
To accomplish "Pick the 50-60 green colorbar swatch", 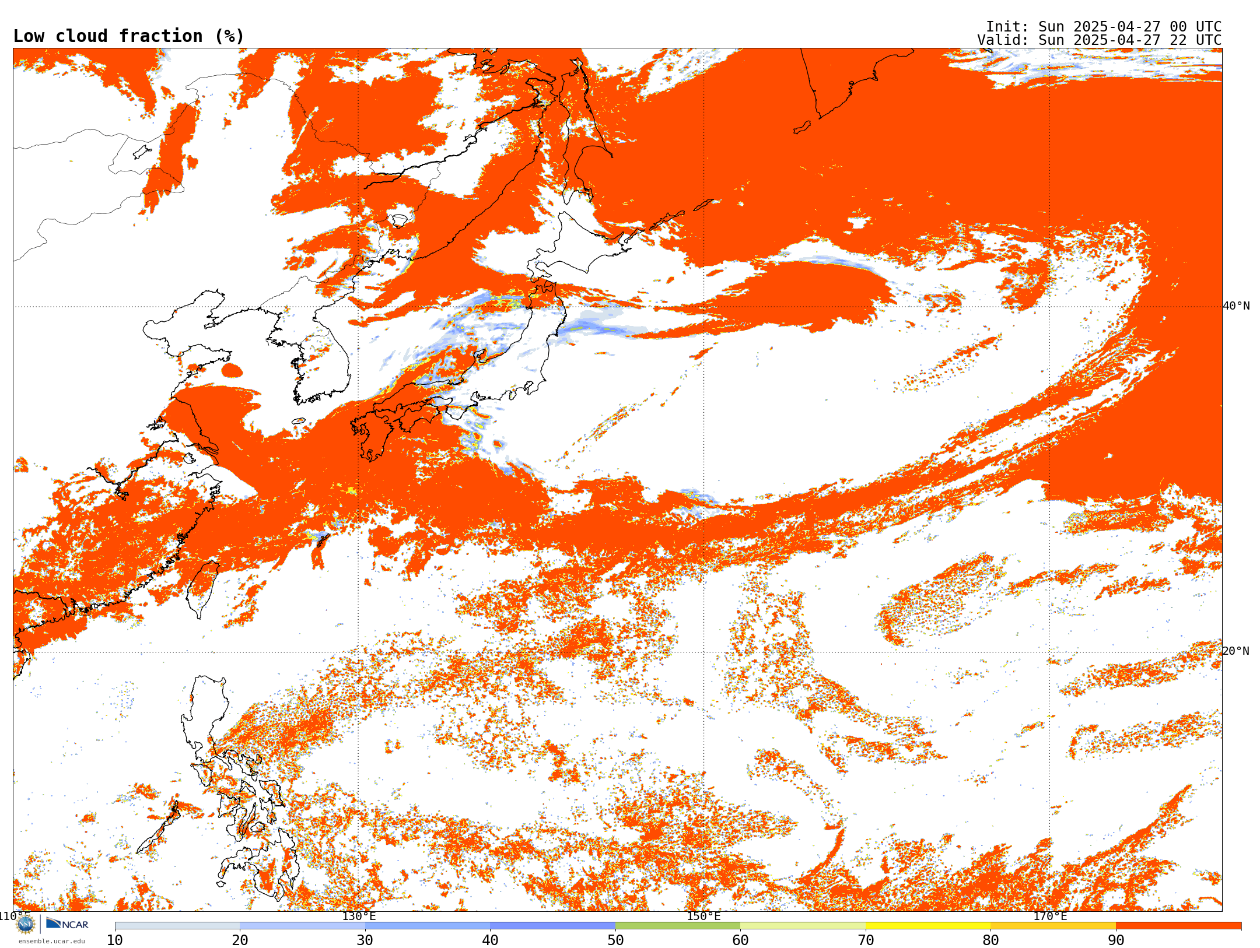I will click(678, 926).
